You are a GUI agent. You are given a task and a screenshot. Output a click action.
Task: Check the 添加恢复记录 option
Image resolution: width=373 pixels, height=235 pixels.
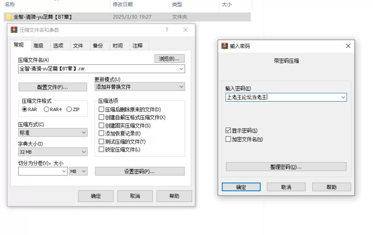coord(101,133)
